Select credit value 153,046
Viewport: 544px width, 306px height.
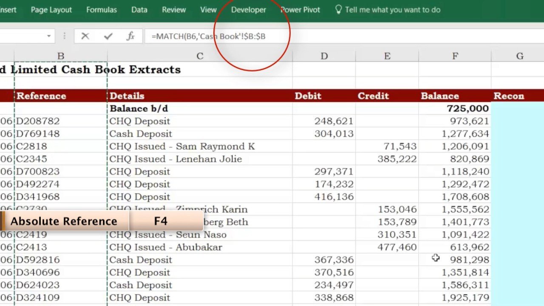click(x=387, y=209)
